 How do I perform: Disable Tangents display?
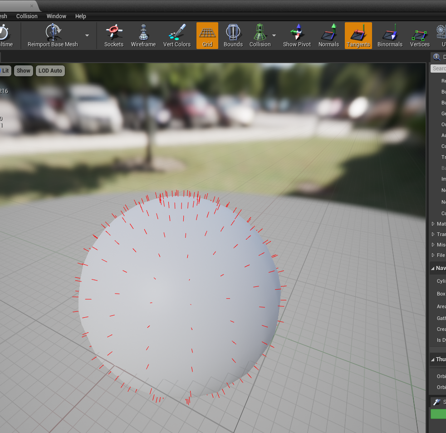tap(358, 35)
